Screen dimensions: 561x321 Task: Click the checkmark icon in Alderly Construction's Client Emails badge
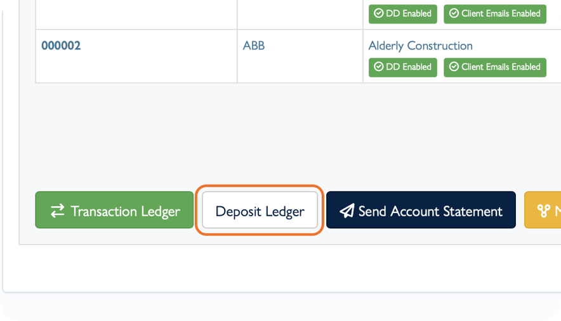454,67
